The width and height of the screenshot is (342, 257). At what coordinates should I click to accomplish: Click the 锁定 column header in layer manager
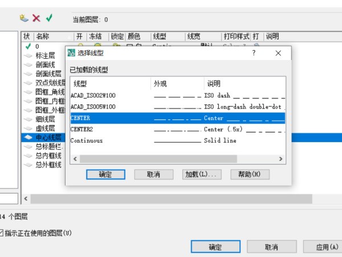tap(117, 37)
